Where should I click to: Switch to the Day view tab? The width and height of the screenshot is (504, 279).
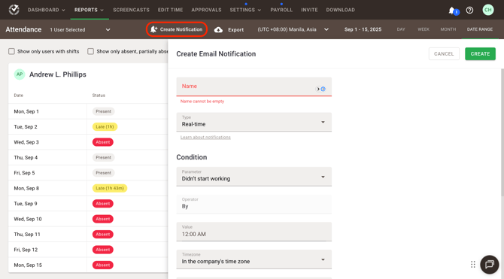pyautogui.click(x=401, y=29)
